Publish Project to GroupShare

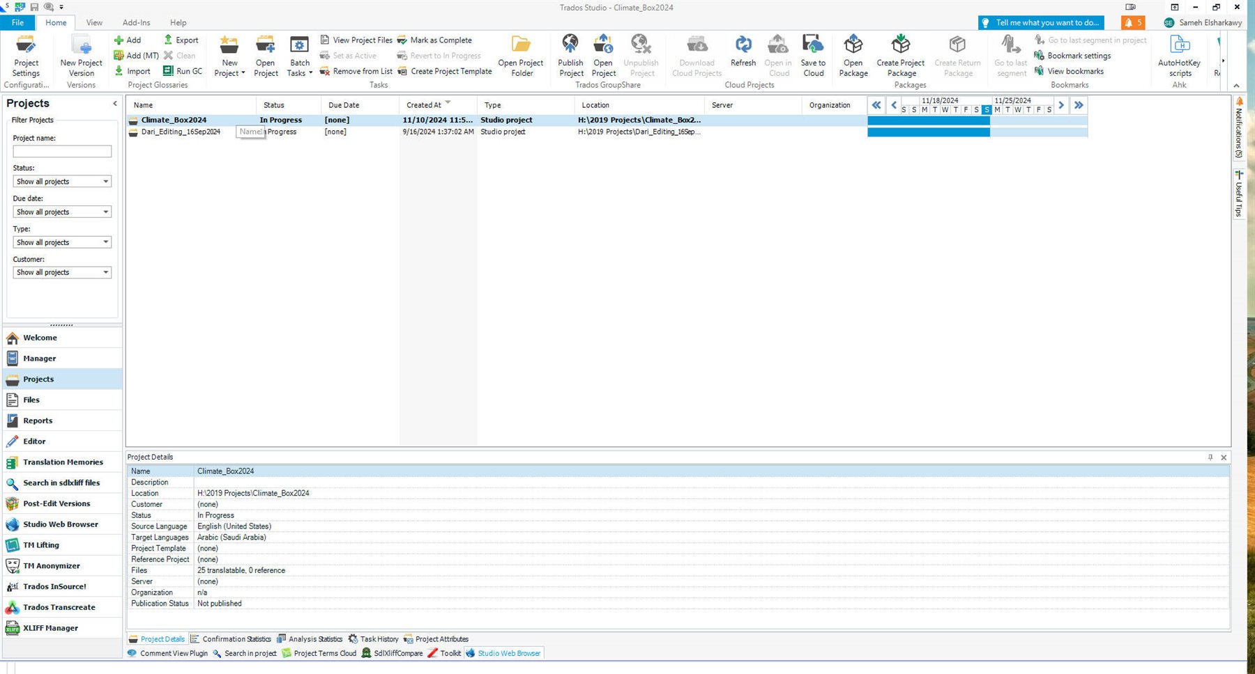(570, 56)
